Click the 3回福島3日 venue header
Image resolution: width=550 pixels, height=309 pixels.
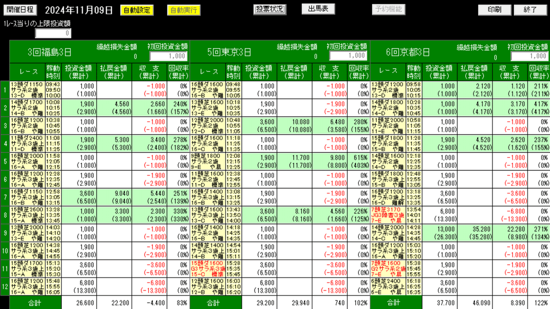pos(49,52)
